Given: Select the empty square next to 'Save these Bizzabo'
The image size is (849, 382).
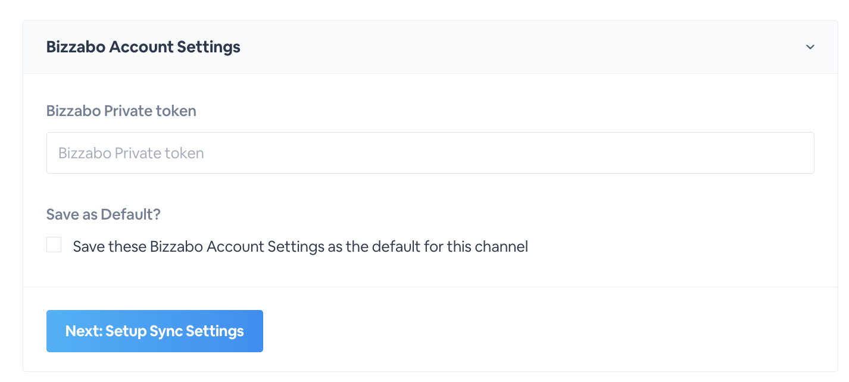Looking at the screenshot, I should tap(54, 245).
